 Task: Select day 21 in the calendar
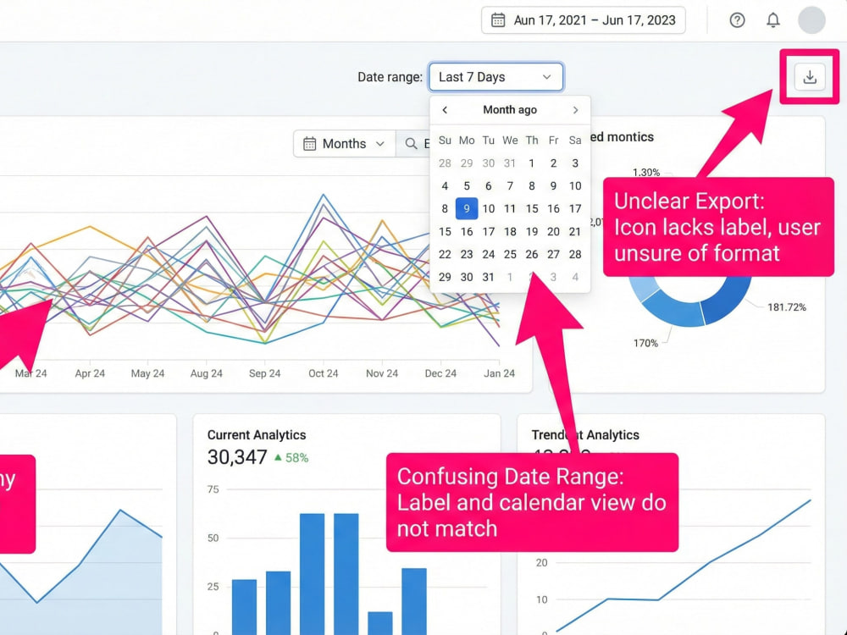pos(575,232)
